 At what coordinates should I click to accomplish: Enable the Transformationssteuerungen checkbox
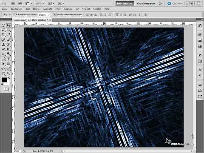click(54, 14)
